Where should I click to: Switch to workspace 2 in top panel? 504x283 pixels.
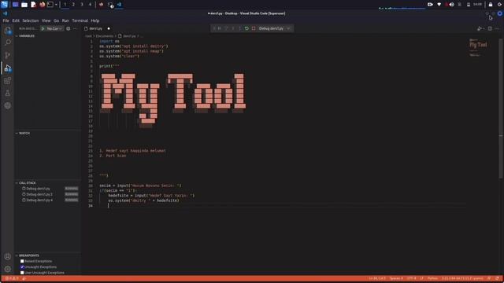(73, 5)
